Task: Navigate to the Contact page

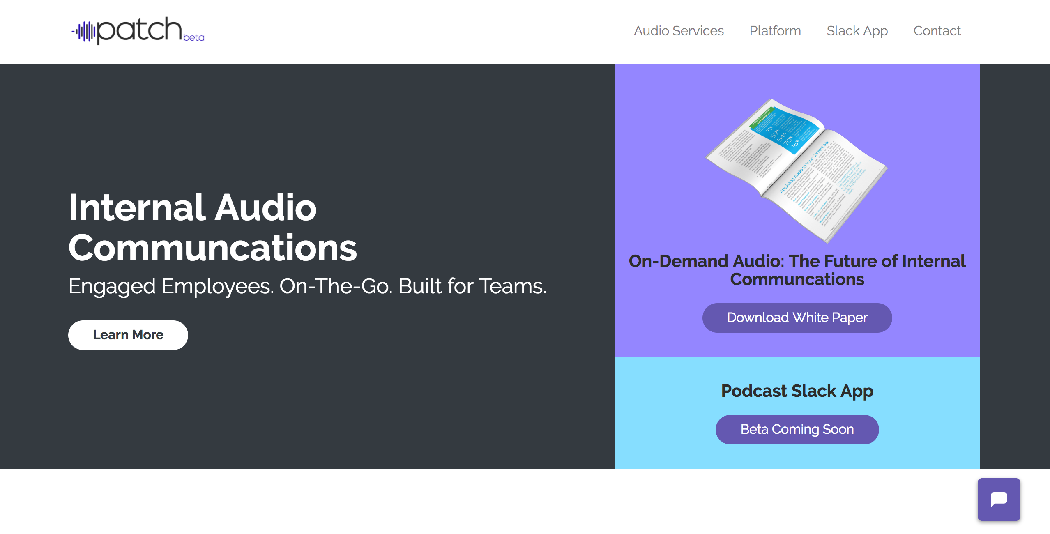Action: pos(937,31)
